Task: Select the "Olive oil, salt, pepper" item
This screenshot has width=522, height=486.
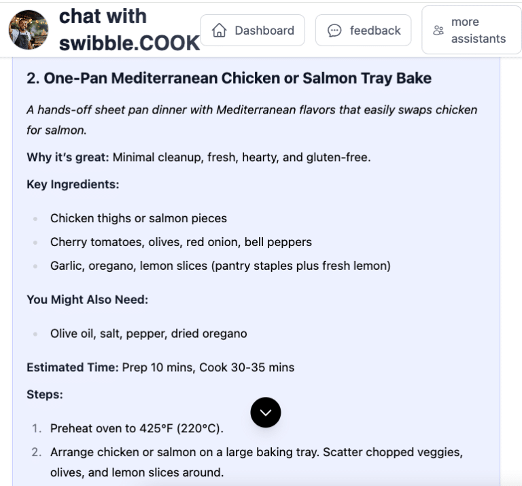Action: (148, 334)
